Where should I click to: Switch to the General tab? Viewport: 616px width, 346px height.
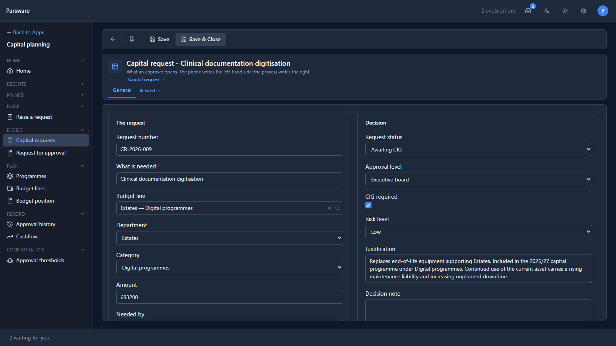point(122,90)
